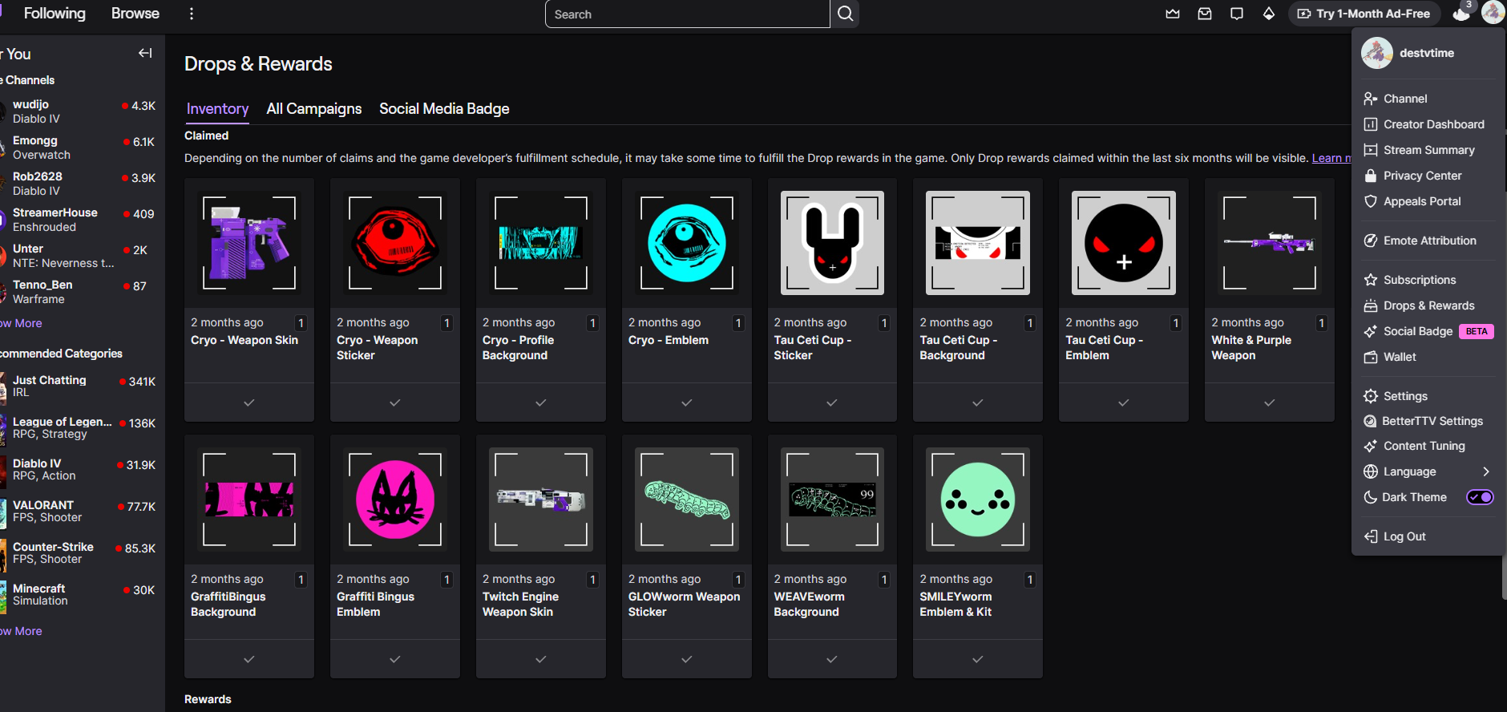The image size is (1507, 712).
Task: Click the user avatar in top bar
Action: tap(1493, 13)
